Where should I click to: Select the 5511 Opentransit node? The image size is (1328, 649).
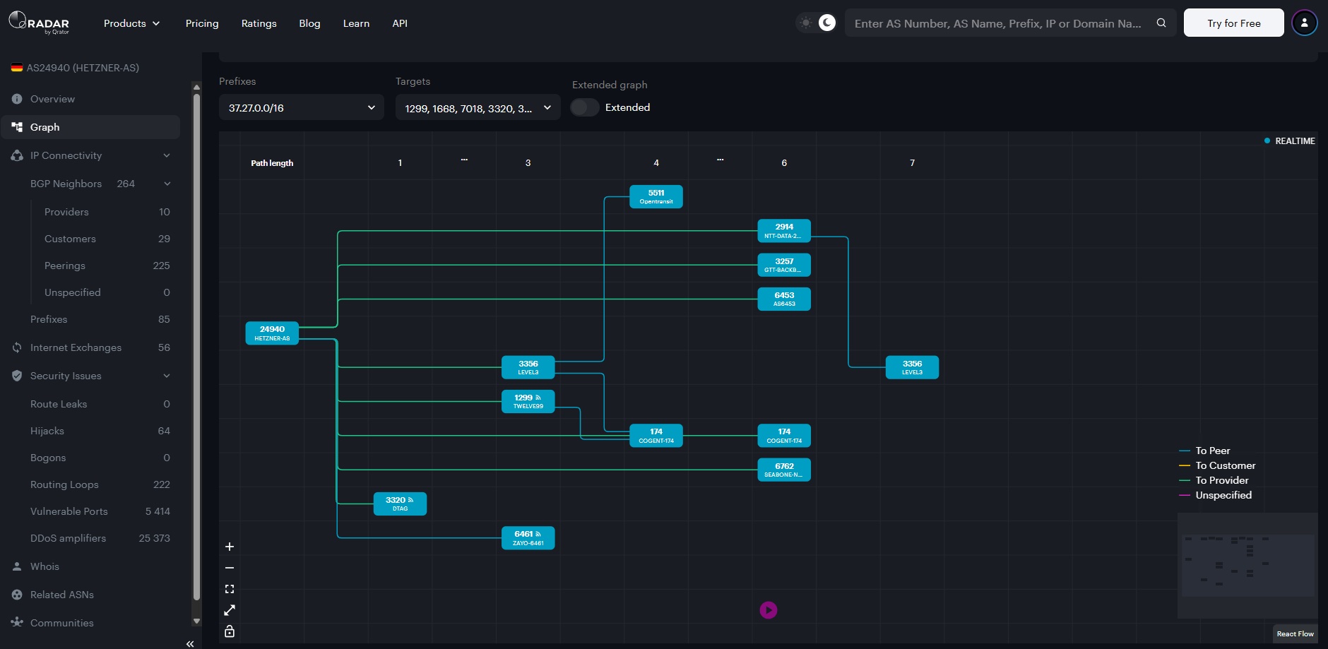pyautogui.click(x=656, y=196)
